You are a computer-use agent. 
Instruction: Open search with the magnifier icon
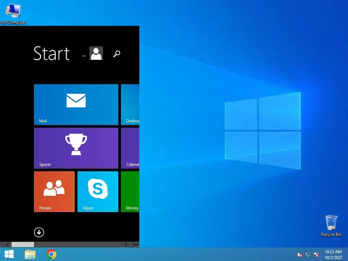tap(117, 54)
